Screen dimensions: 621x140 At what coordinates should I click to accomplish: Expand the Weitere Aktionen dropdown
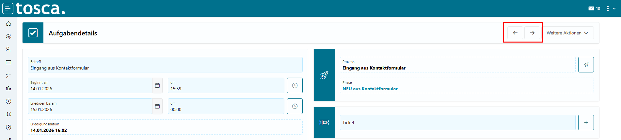pyautogui.click(x=567, y=33)
